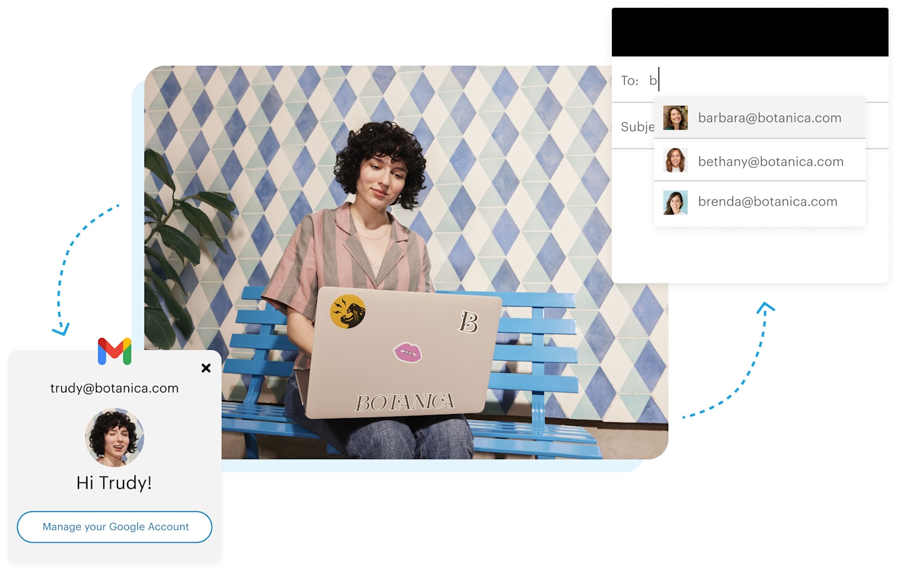This screenshot has width=899, height=574.
Task: Click brenda's contact avatar
Action: point(675,201)
